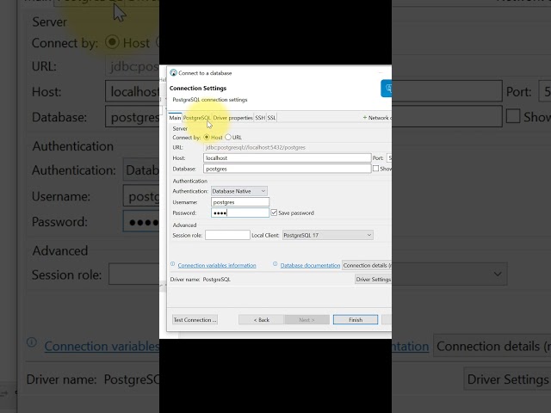Click the Finish button
Image resolution: width=551 pixels, height=413 pixels.
pyautogui.click(x=356, y=319)
